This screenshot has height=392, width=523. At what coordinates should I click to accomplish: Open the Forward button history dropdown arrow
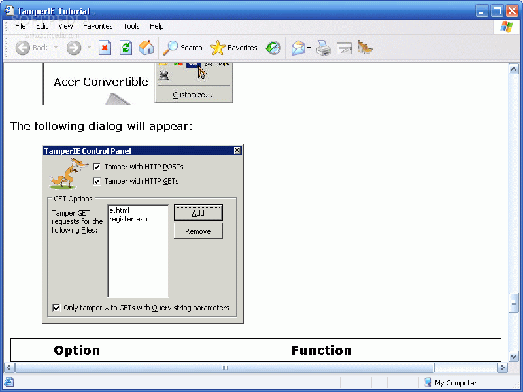click(x=89, y=48)
